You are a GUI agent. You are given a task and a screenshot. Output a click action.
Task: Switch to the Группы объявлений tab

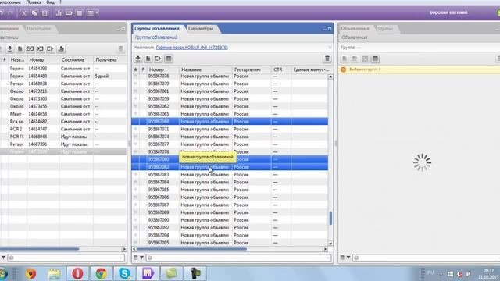click(x=157, y=28)
